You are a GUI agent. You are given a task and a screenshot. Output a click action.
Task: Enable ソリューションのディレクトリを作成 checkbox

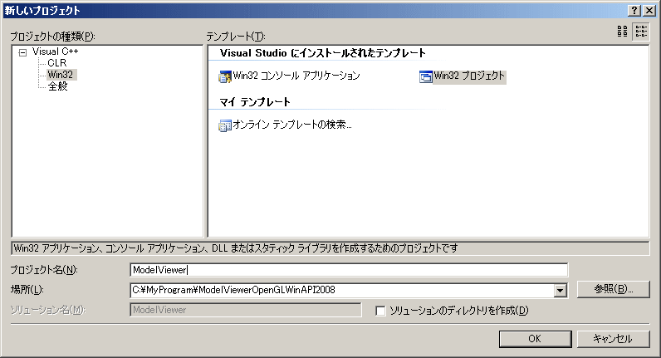(x=380, y=311)
